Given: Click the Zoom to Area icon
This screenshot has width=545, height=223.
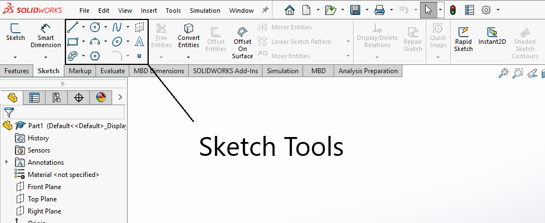Looking at the screenshot, I should click(518, 73).
